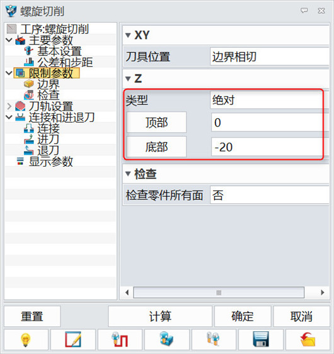
Task: Click the lightbulb hint icon
Action: (26, 340)
